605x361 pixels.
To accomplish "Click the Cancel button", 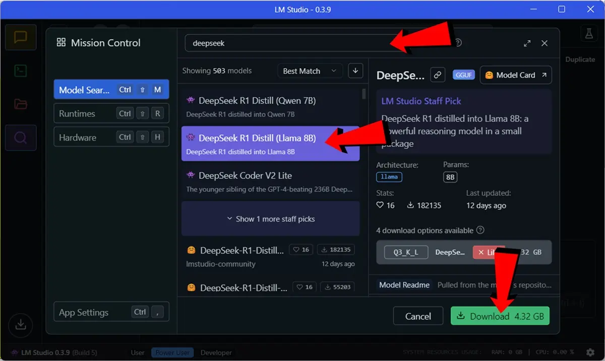I will tap(418, 316).
